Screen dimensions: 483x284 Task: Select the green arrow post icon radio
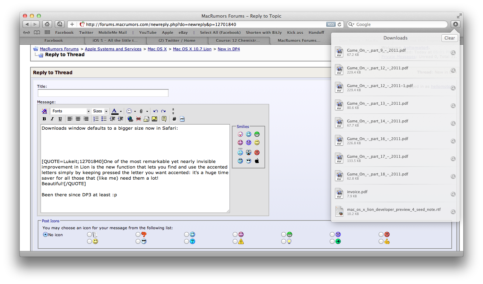pyautogui.click(x=332, y=241)
